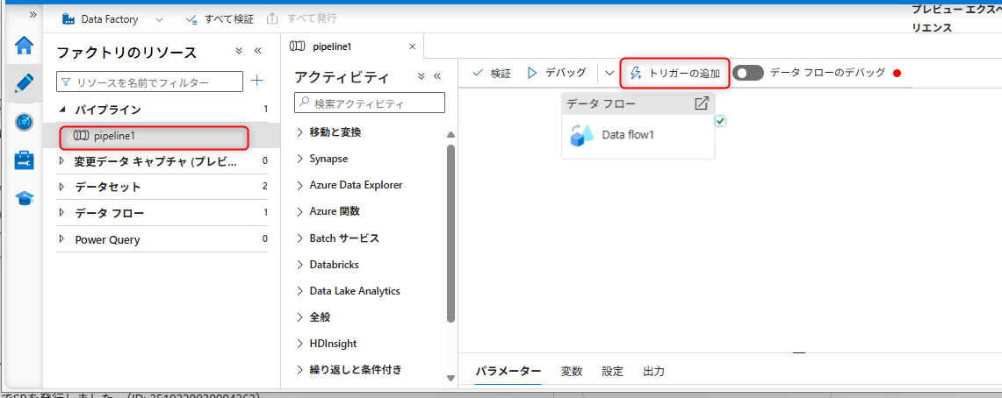
Task: Expand the Power Query section
Action: [x=62, y=239]
